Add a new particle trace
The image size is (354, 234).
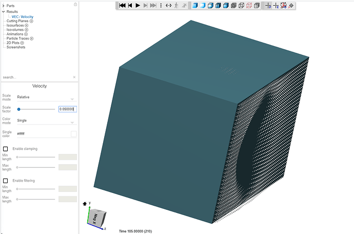(x=32, y=38)
